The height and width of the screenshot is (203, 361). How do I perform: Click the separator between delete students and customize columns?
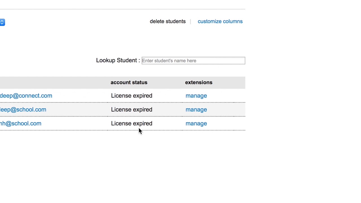(191, 21)
